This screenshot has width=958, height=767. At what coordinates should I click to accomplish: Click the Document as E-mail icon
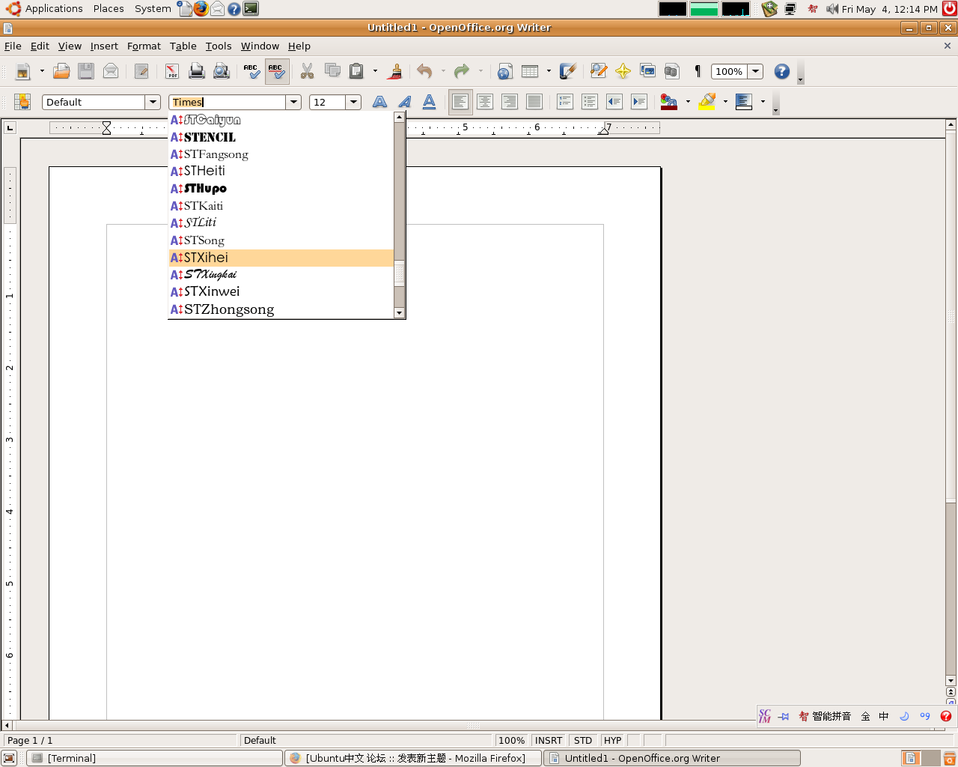[111, 71]
